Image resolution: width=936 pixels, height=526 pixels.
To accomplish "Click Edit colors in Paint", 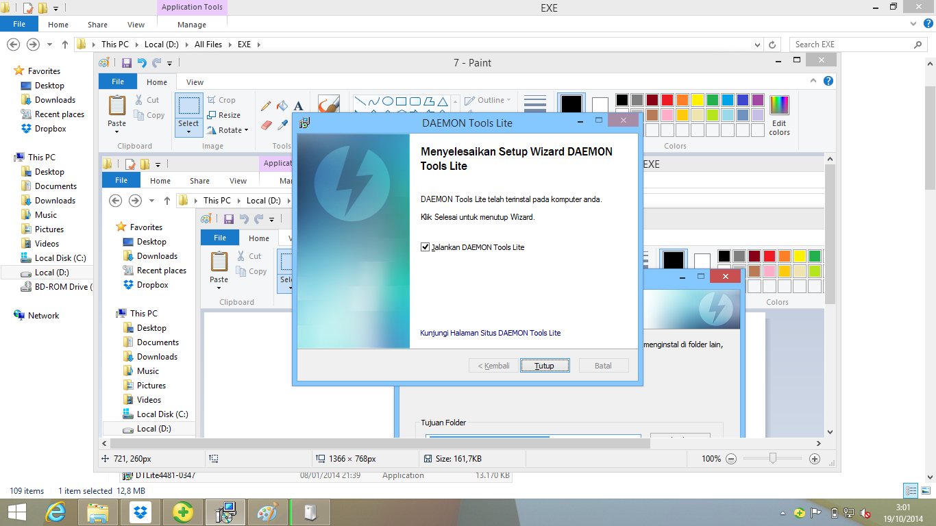I will pyautogui.click(x=779, y=115).
